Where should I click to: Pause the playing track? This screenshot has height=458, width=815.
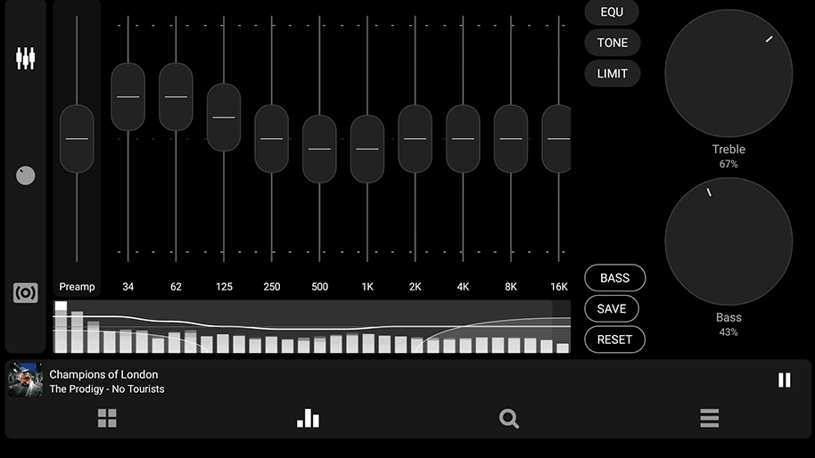click(785, 380)
